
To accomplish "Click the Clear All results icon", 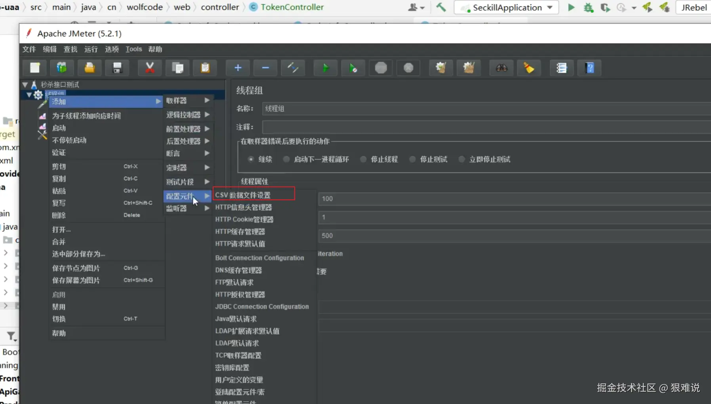I will coord(469,68).
